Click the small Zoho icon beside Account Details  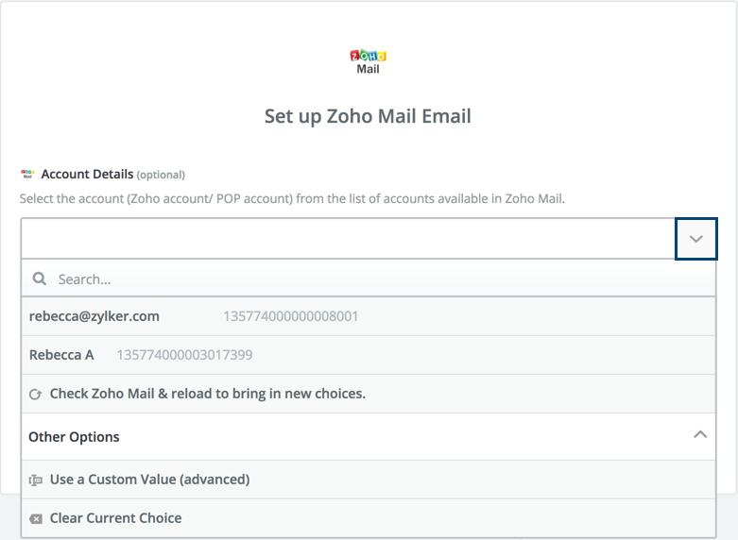(27, 175)
